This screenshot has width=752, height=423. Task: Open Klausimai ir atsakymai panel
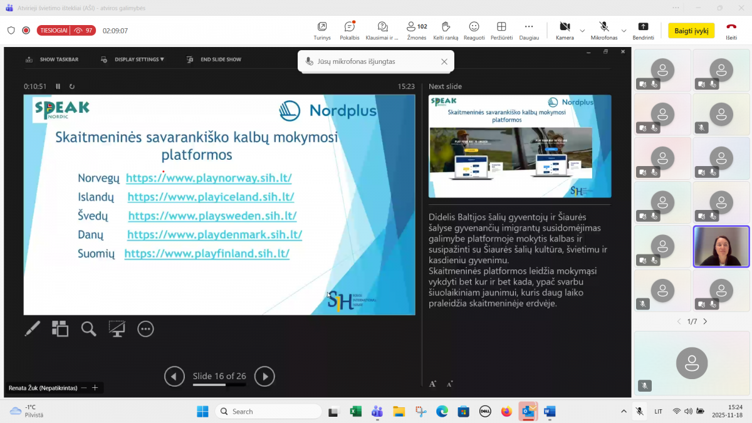382,29
